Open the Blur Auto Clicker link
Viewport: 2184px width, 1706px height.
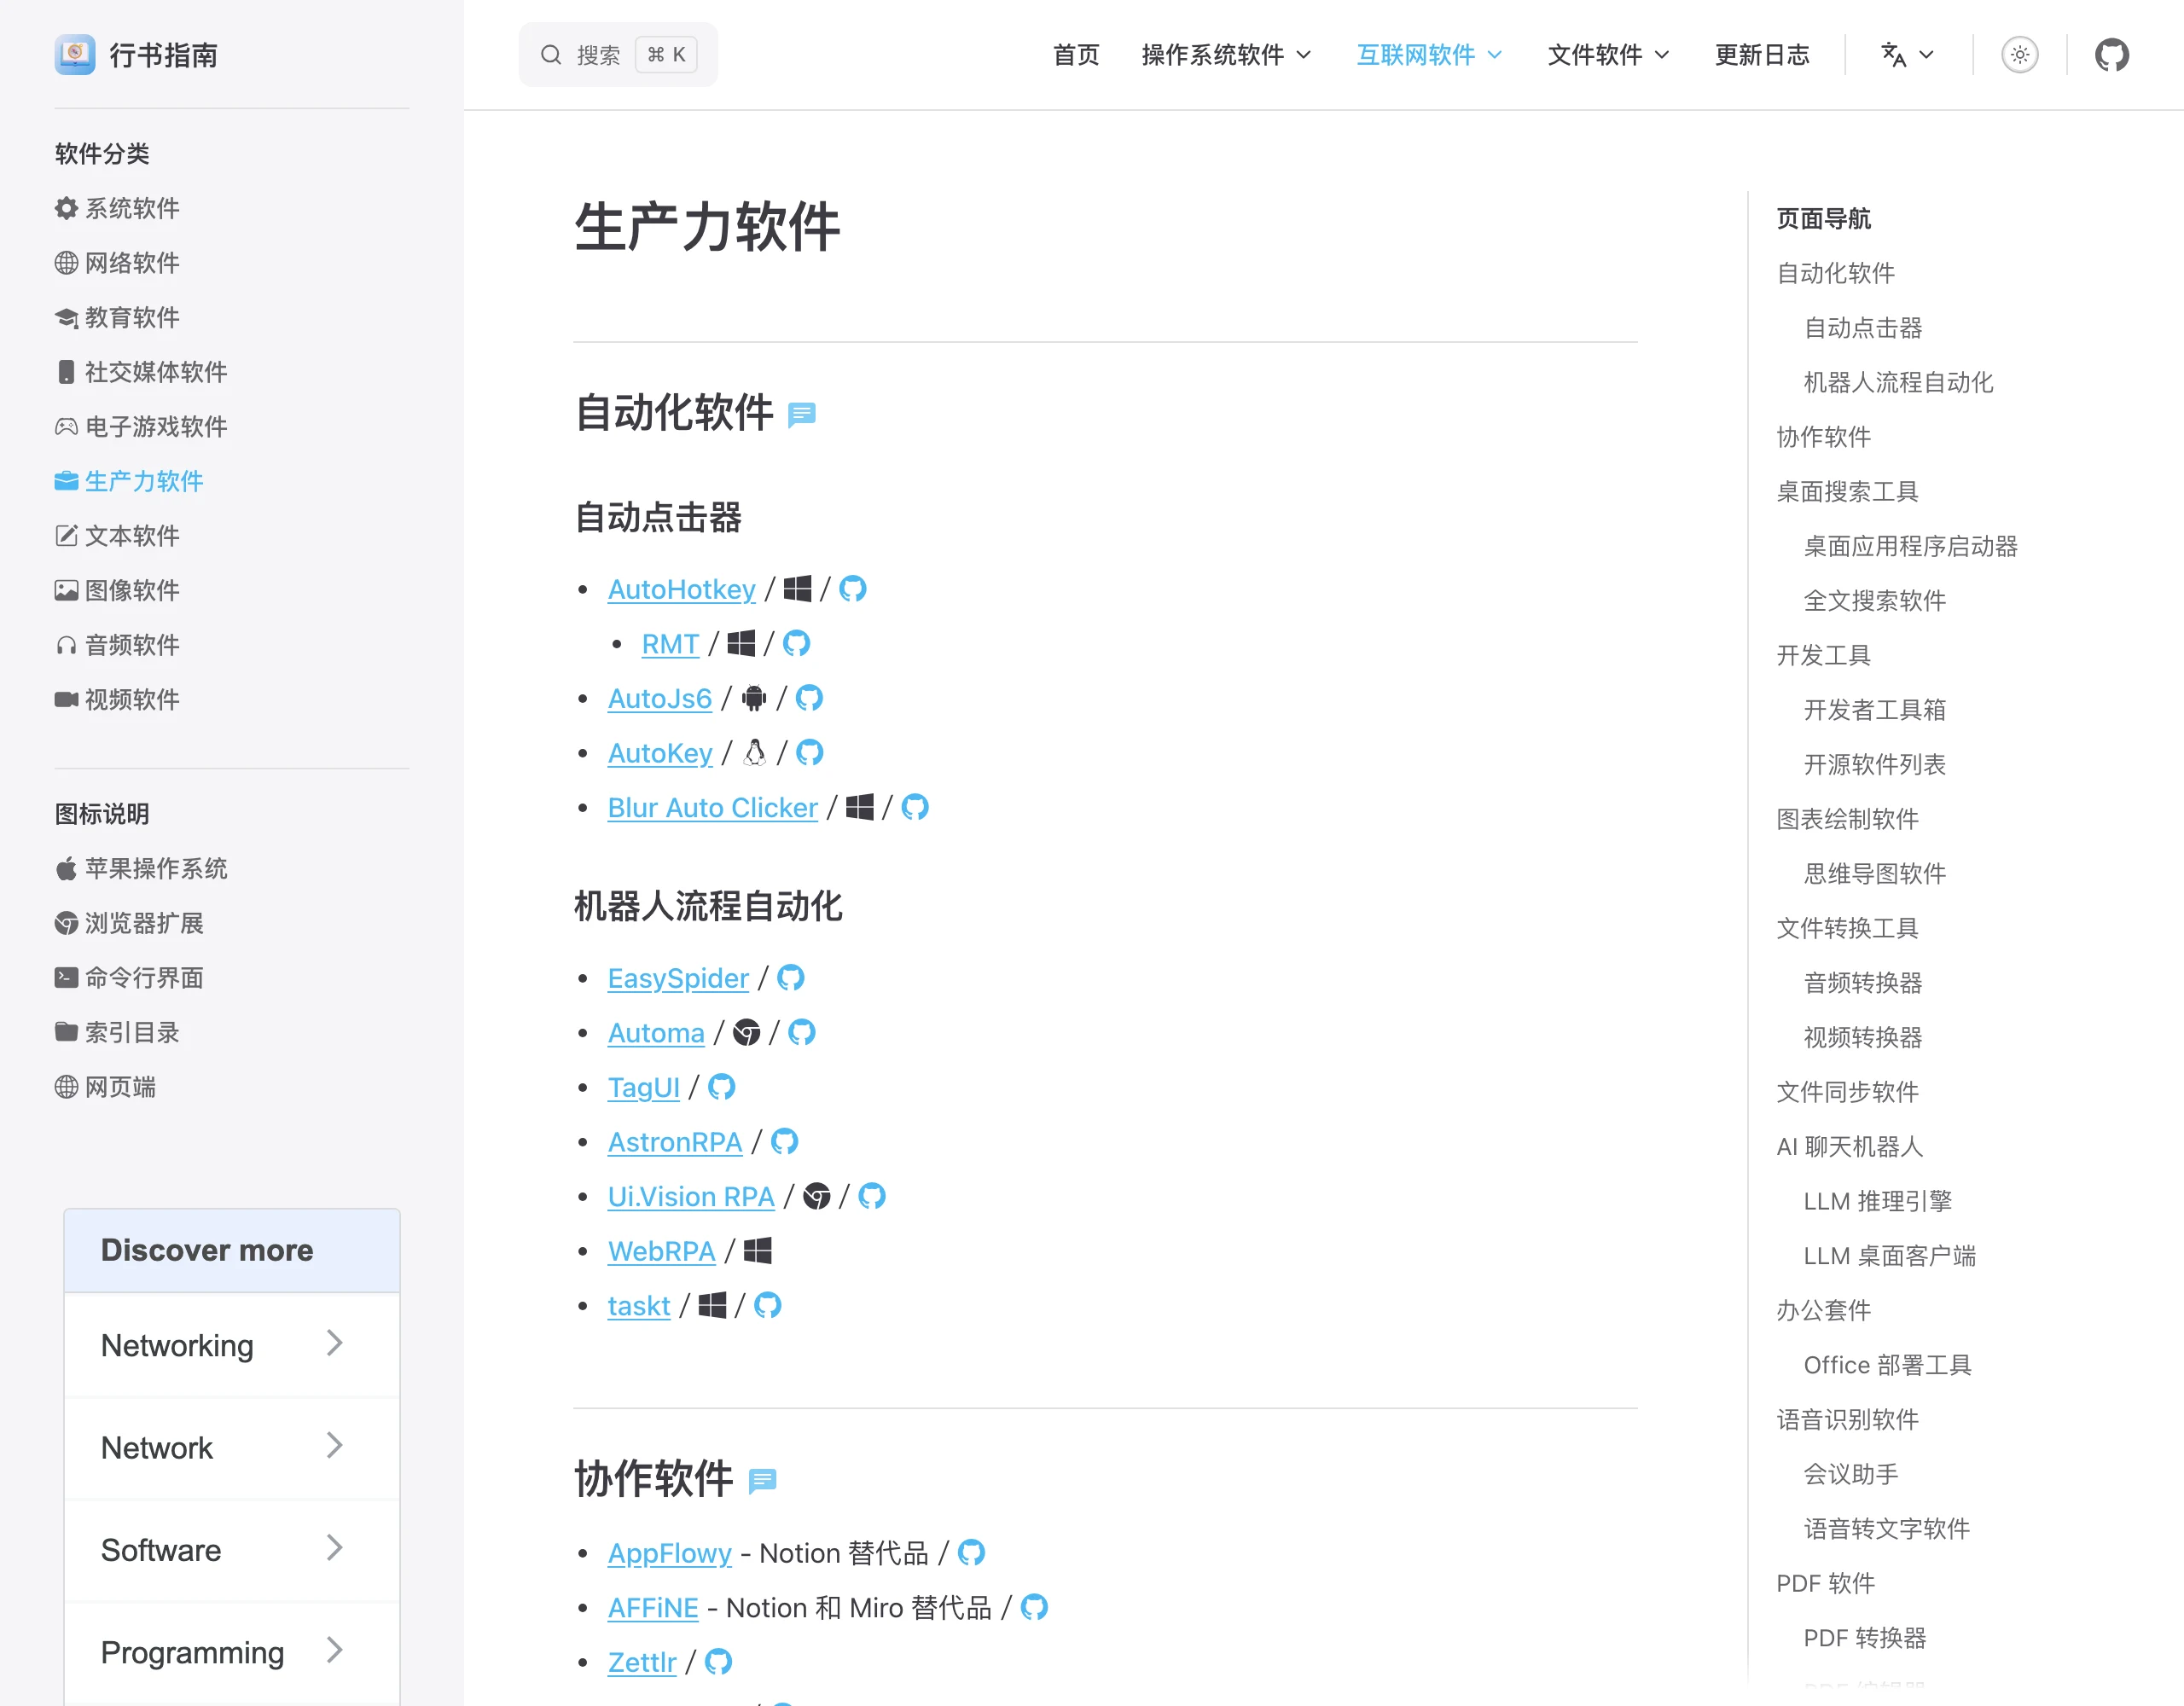[713, 807]
